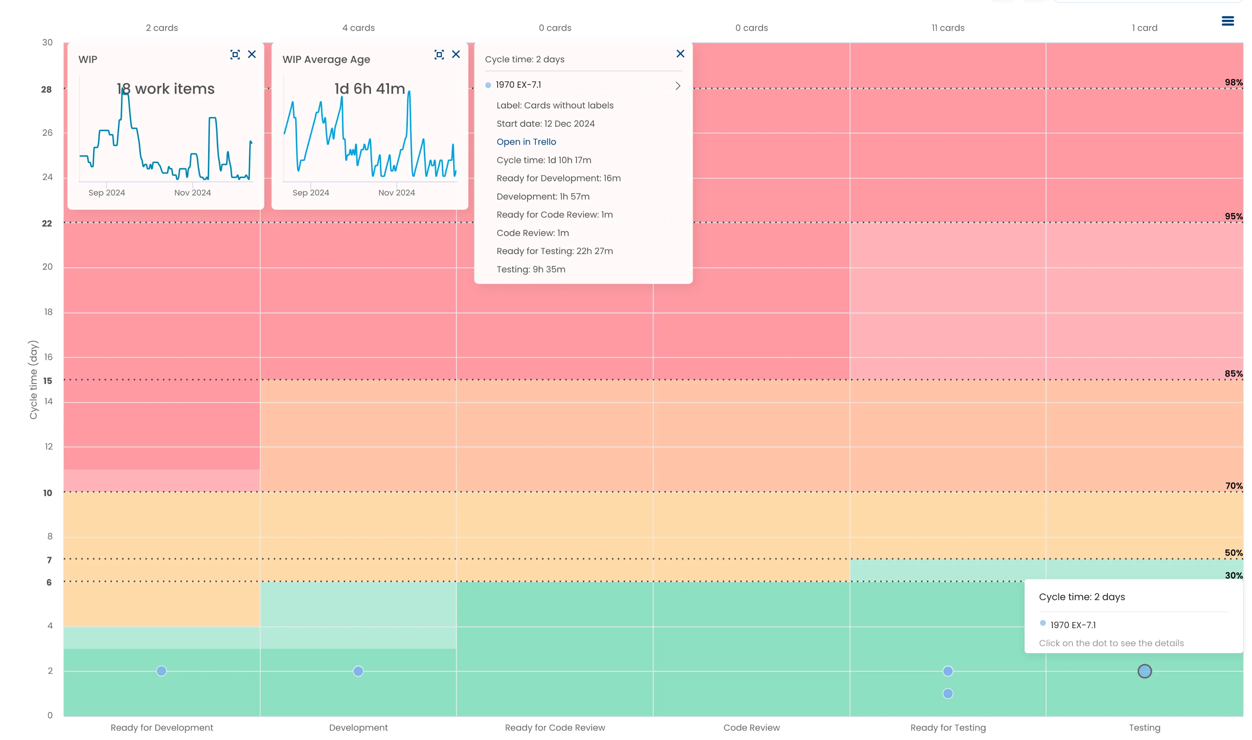
Task: Click the 'Code Review' axis label
Action: (x=752, y=728)
